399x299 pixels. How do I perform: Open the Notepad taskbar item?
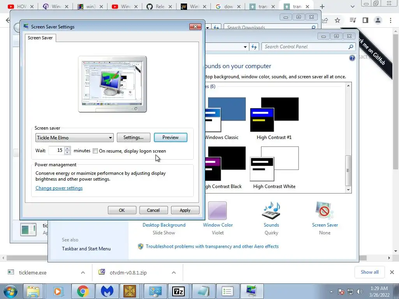[203, 291]
